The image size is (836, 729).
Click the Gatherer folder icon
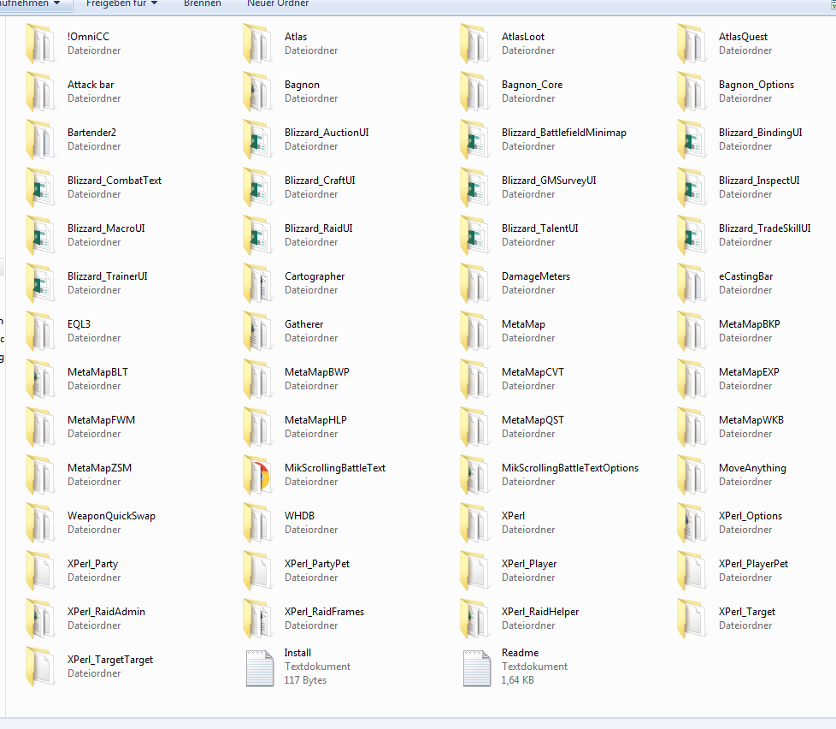pos(257,331)
